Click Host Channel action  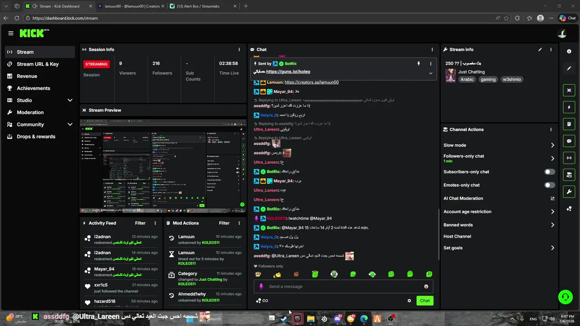457,236
